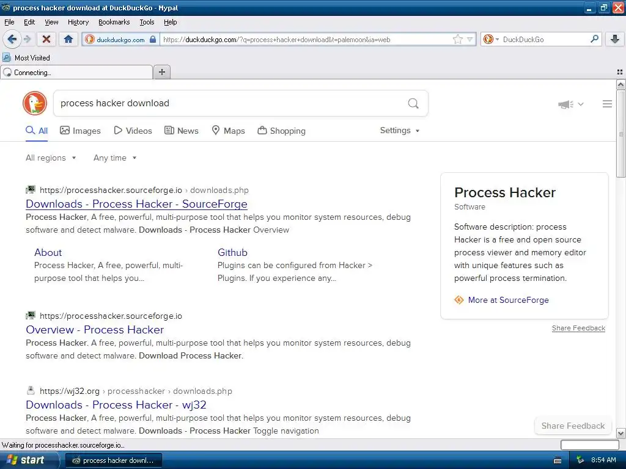Viewport: 626px width, 469px height.
Task: Click the Share Feedback floating button
Action: pos(573,426)
